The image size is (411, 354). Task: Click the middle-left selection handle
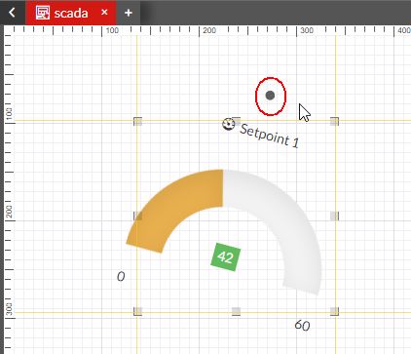pyautogui.click(x=137, y=216)
